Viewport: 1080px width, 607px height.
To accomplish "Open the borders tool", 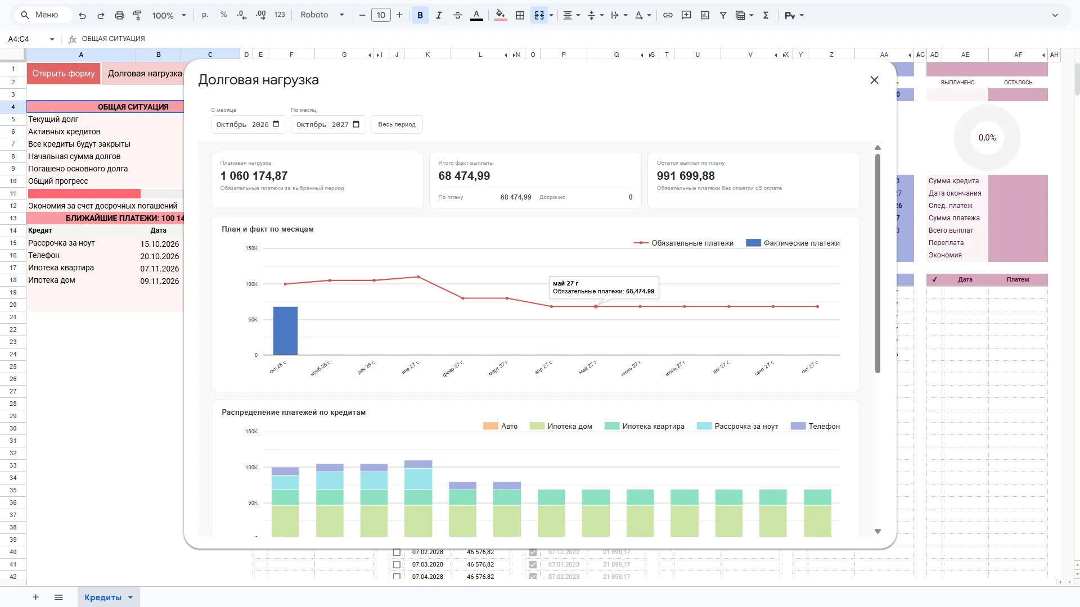I will [x=520, y=15].
